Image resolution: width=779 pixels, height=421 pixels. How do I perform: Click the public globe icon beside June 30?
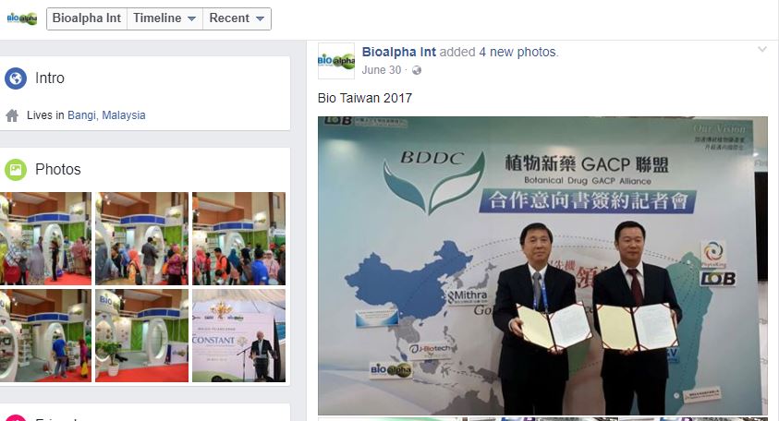coord(417,70)
